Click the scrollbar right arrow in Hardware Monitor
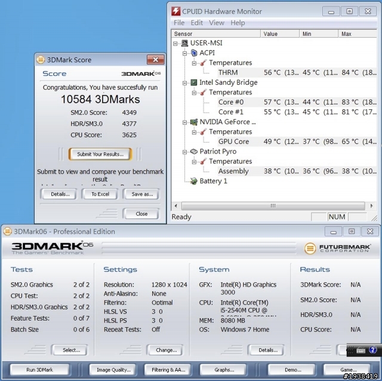Image resolution: width=382 pixels, height=381 pixels. [371, 206]
